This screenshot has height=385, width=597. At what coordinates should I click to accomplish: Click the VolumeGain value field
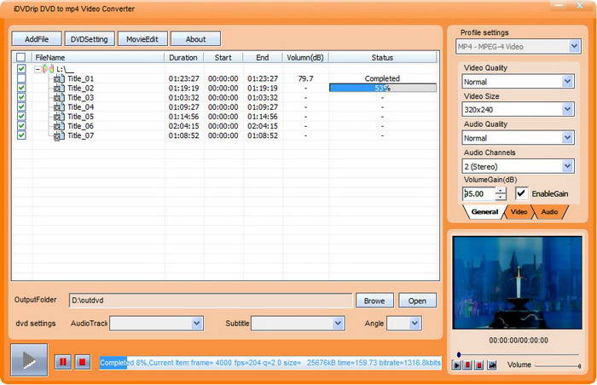point(478,194)
